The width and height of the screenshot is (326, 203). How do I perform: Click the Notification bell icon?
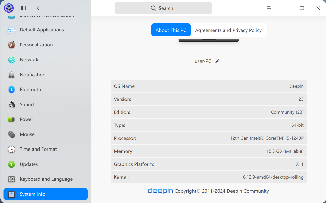(x=11, y=75)
